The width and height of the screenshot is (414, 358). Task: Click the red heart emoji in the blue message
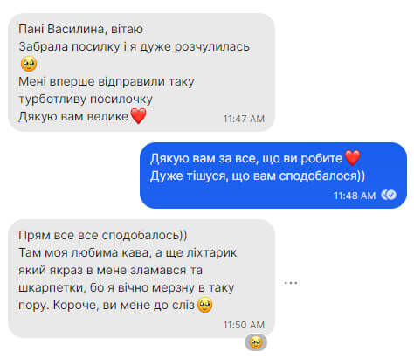tap(352, 158)
